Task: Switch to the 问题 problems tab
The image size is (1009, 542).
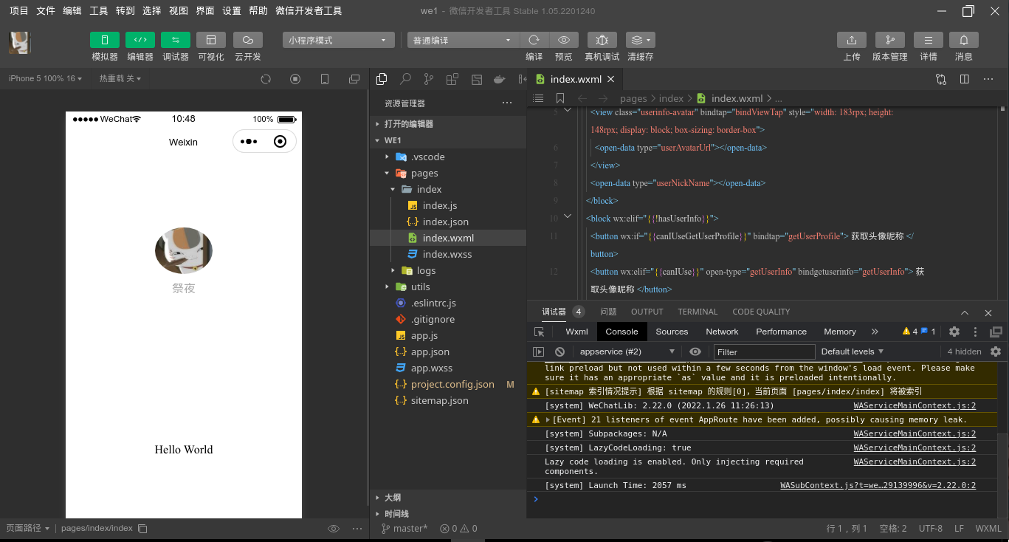Action: [x=608, y=312]
